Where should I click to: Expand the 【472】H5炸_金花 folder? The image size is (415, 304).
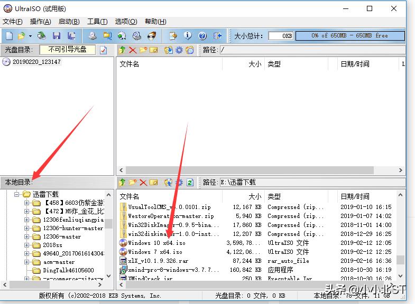[27, 211]
